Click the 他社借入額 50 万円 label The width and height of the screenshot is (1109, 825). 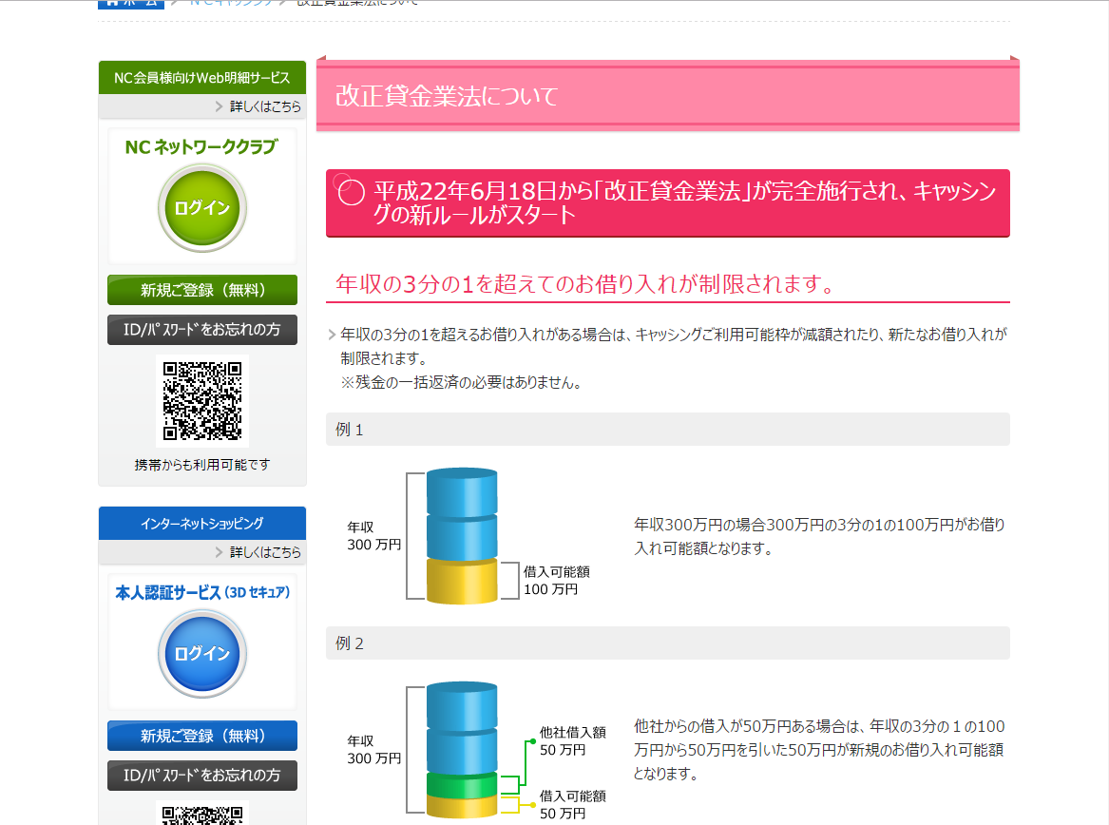tap(573, 740)
